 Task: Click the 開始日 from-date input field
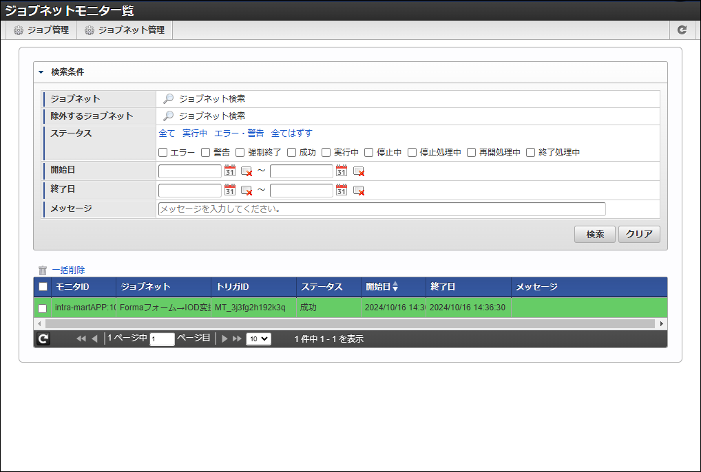[190, 171]
